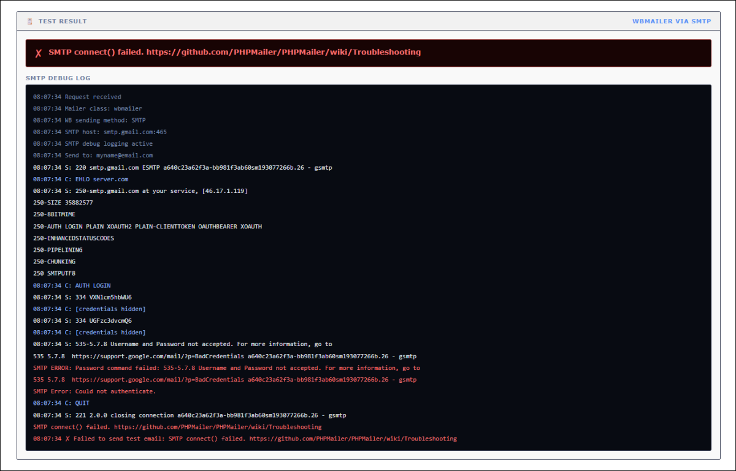The width and height of the screenshot is (736, 471).
Task: Click the 'Send to: myname@email.com' line
Action: point(93,156)
